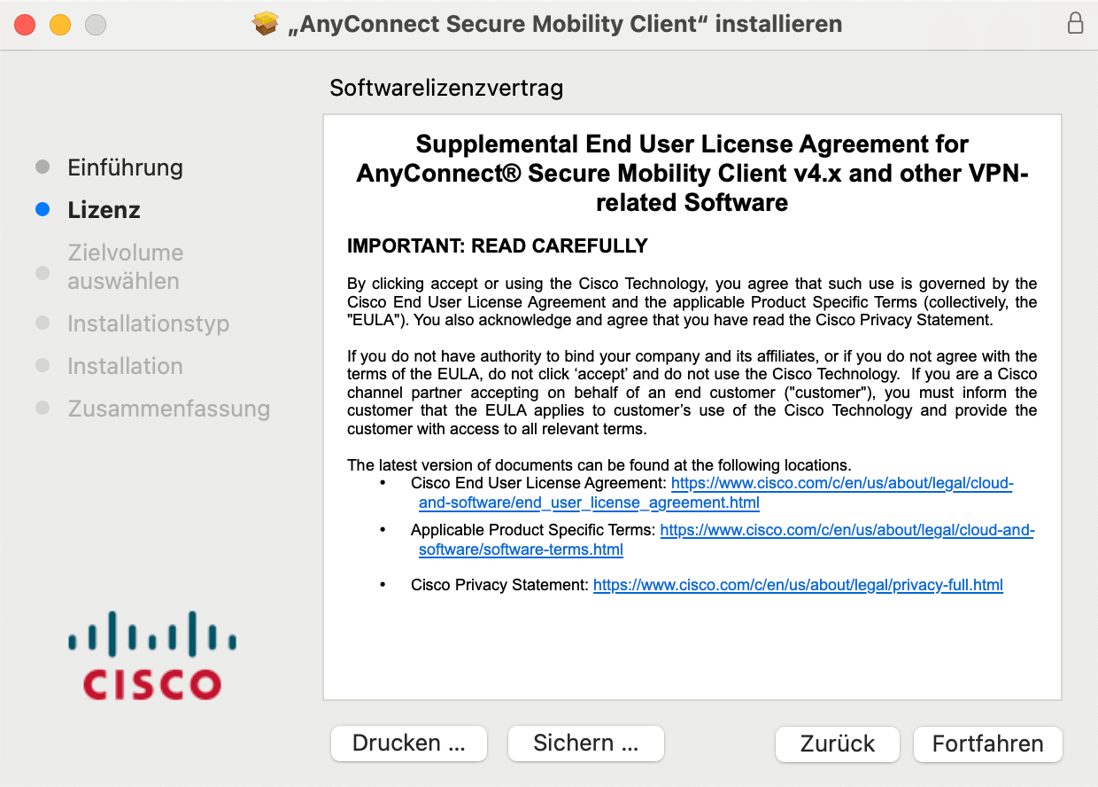Click the window title text
The height and width of the screenshot is (787, 1098).
[565, 24]
